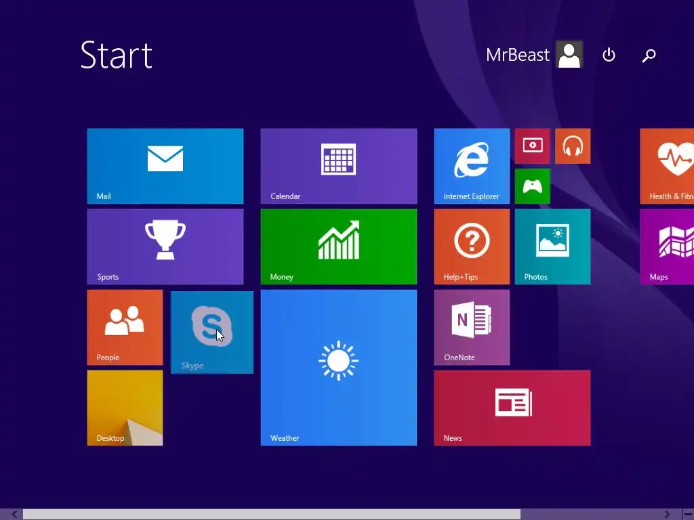Open the Calendar tile
This screenshot has width=694, height=520.
coord(339,167)
